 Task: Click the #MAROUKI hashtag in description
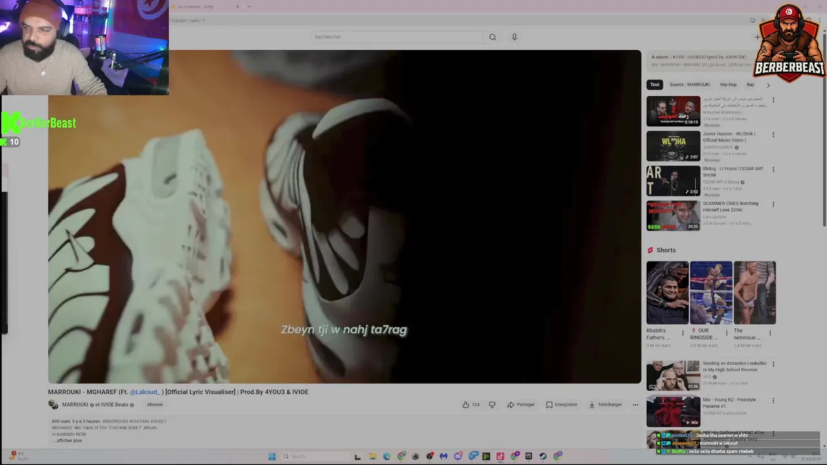point(114,421)
